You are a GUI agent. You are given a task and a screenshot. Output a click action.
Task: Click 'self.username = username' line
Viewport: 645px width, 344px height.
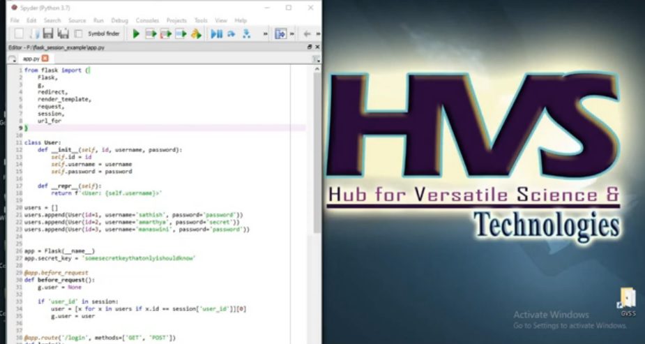pos(91,164)
